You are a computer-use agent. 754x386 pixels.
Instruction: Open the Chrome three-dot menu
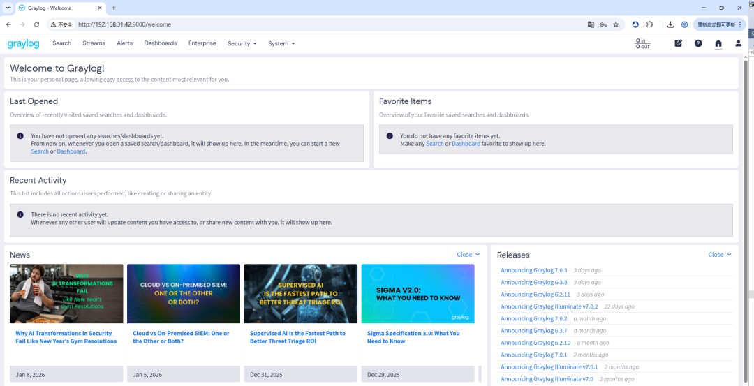[x=740, y=24]
